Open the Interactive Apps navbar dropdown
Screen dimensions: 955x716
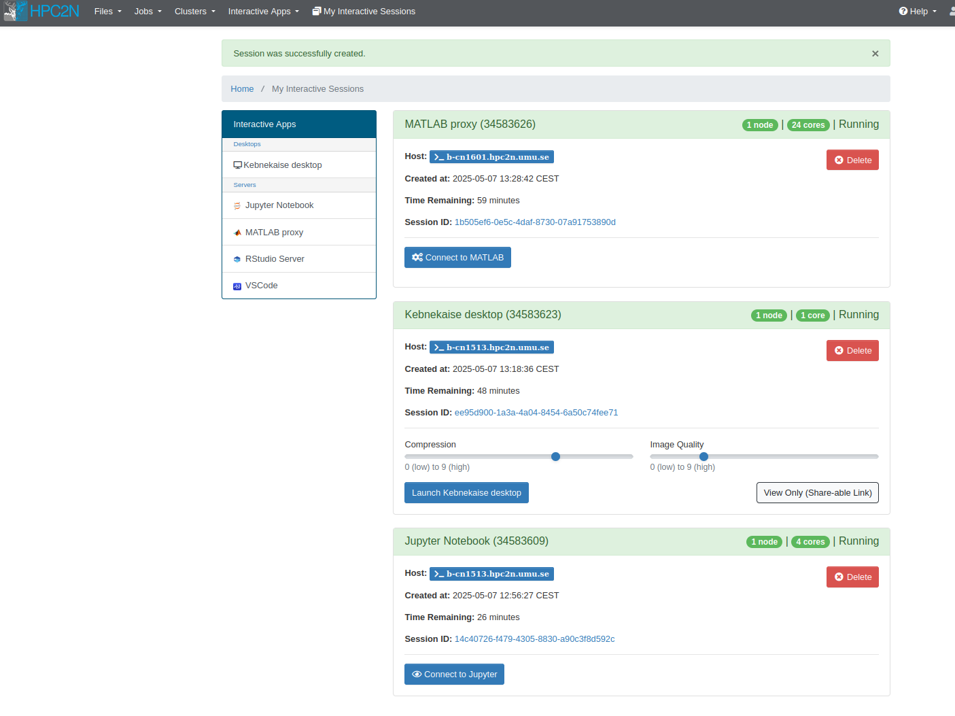(x=263, y=12)
